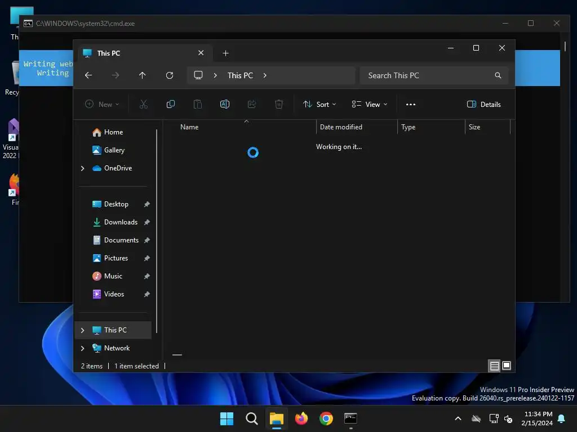Open Documents folder in sidebar
This screenshot has height=432, width=577.
coord(121,240)
